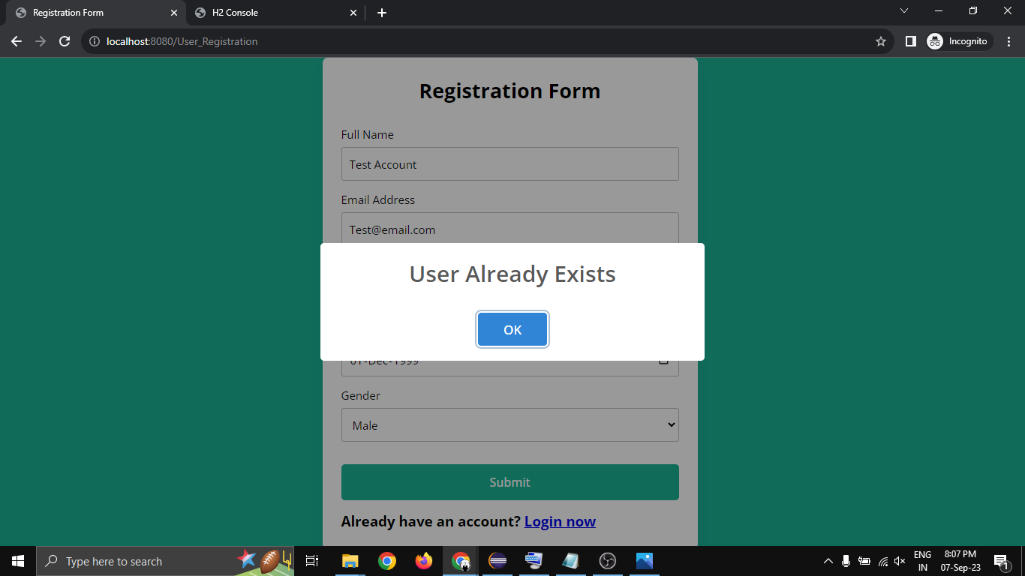View site information icon in address bar

[x=95, y=41]
